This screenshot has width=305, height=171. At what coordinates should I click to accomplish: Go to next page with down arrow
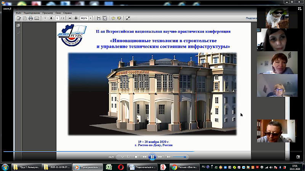click(51, 18)
